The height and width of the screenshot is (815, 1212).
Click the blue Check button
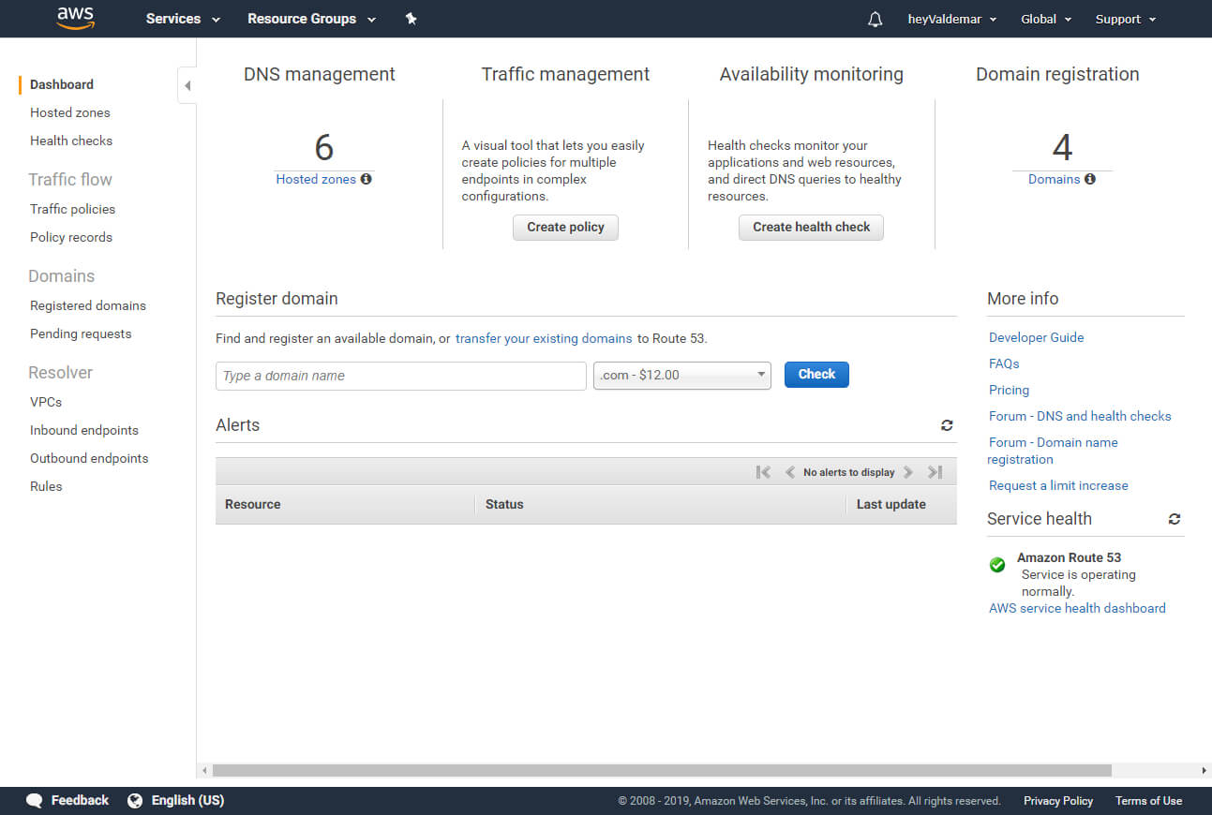click(x=816, y=375)
